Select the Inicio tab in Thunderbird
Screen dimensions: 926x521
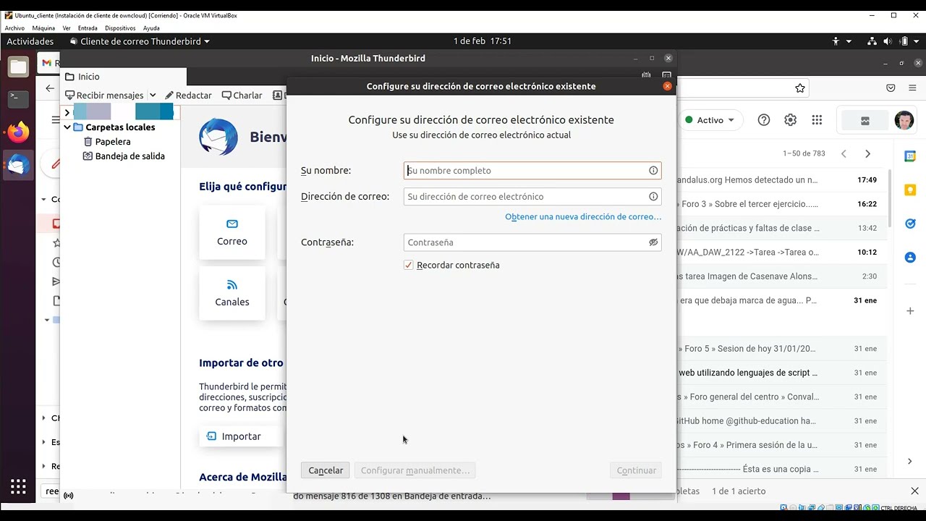123,77
